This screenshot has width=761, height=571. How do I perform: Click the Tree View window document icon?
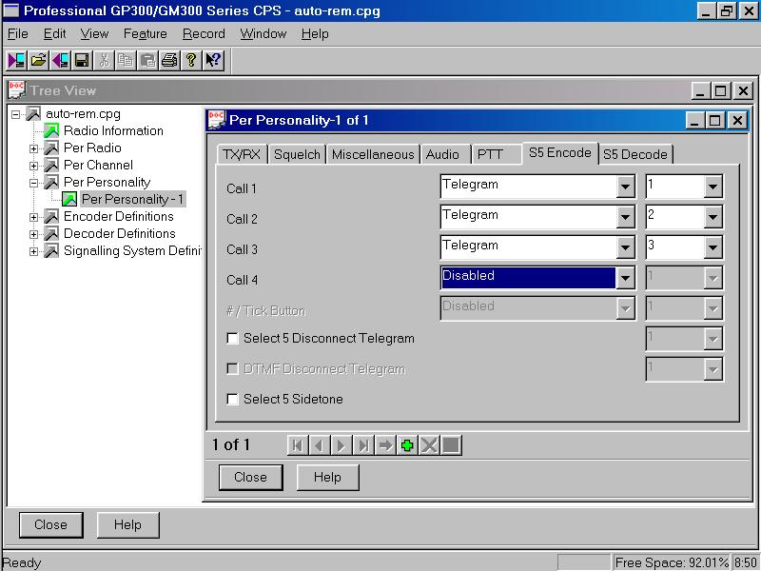click(17, 90)
